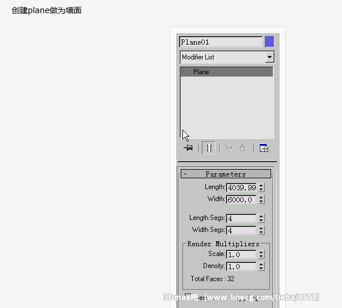Click the Width Segs field
This screenshot has width=342, height=308.
pyautogui.click(x=241, y=230)
